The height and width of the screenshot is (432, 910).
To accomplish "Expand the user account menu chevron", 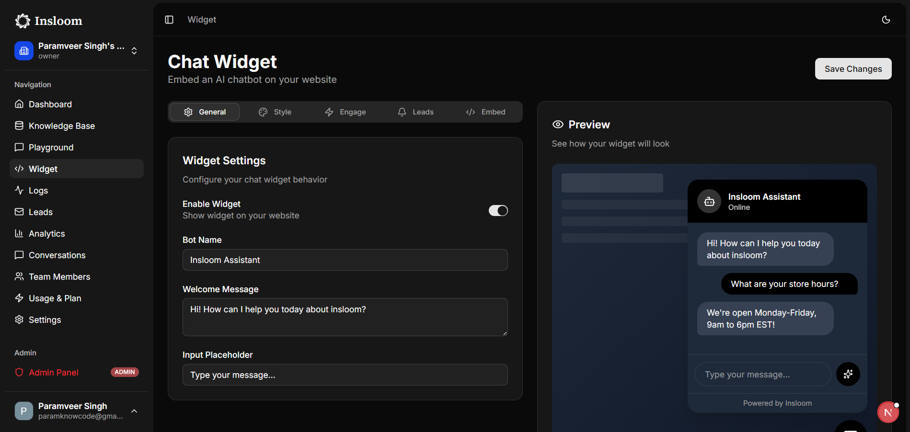I will click(134, 411).
